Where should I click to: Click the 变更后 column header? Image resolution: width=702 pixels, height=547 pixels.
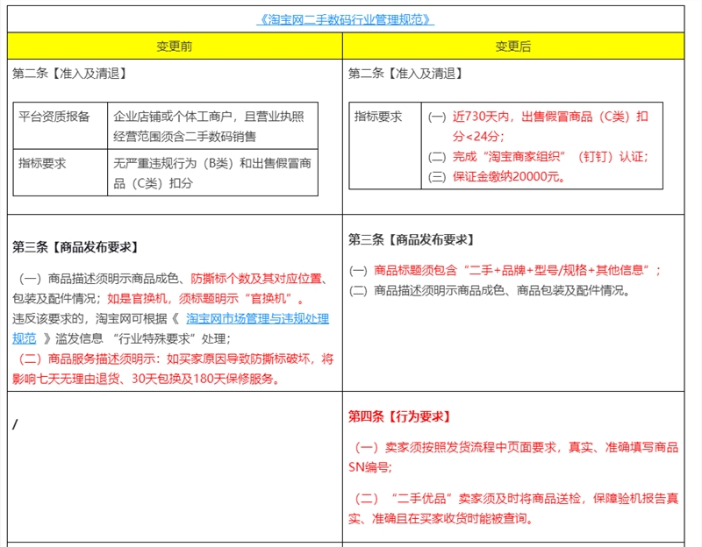pyautogui.click(x=513, y=46)
